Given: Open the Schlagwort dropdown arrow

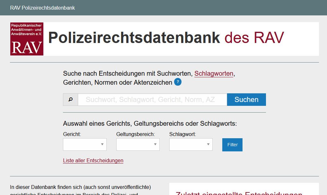Looking at the screenshot, I should [209, 144].
